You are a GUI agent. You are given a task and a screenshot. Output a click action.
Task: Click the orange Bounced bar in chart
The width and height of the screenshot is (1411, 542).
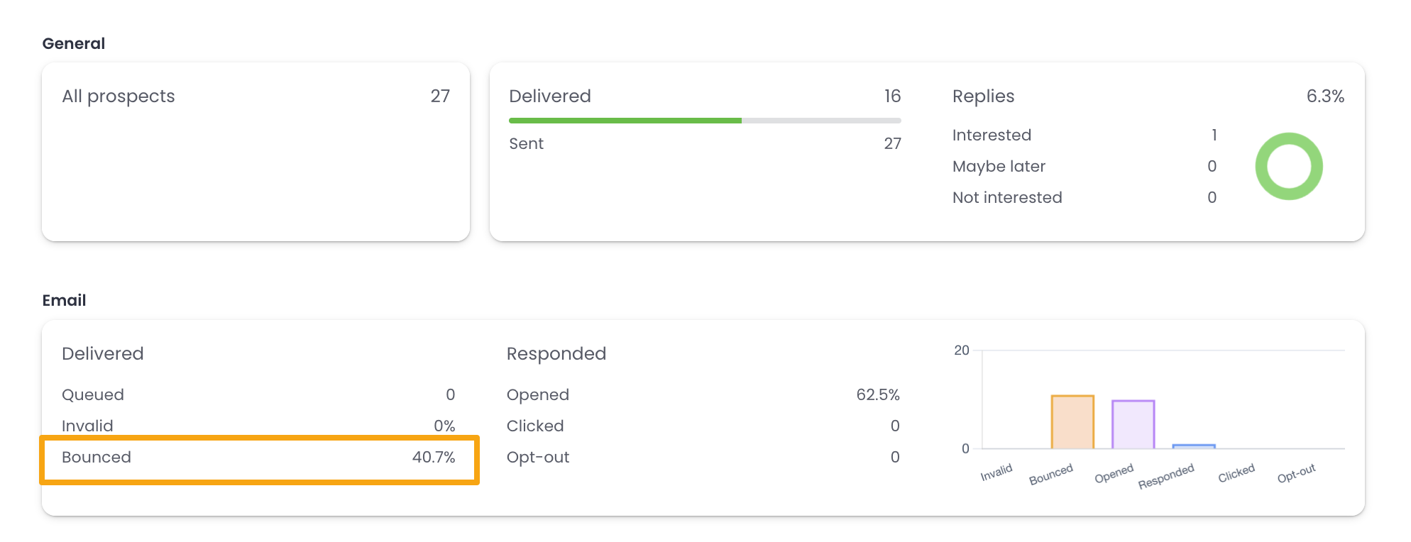1072,422
